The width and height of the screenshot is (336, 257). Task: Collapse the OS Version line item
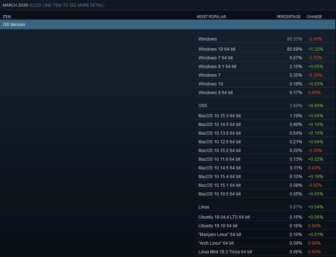pos(168,24)
